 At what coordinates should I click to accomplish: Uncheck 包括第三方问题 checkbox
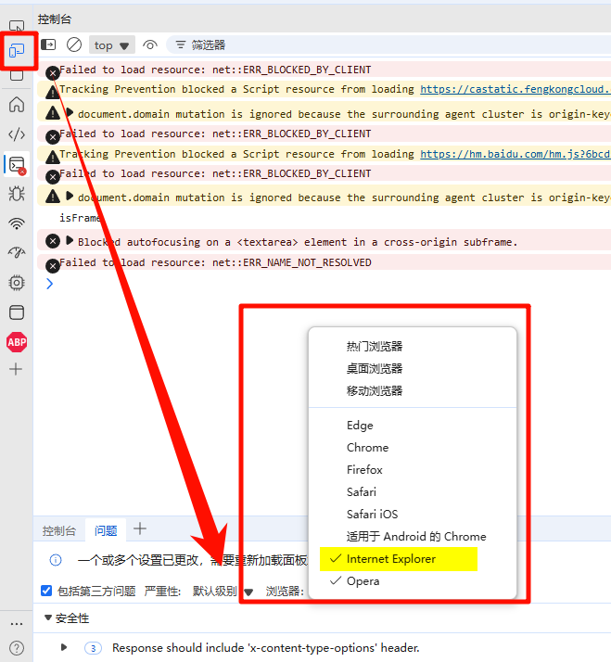(46, 591)
